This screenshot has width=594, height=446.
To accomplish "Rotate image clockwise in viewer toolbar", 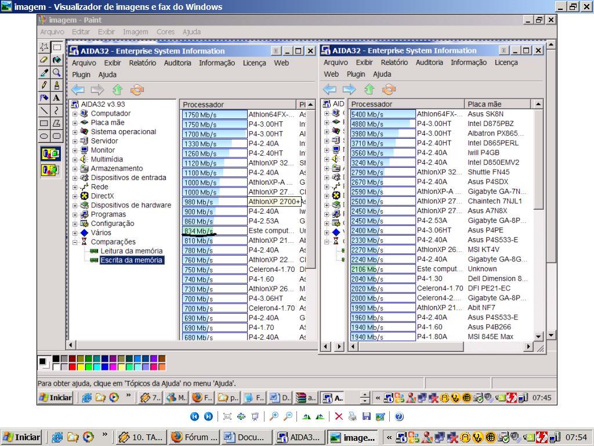I will (306, 416).
